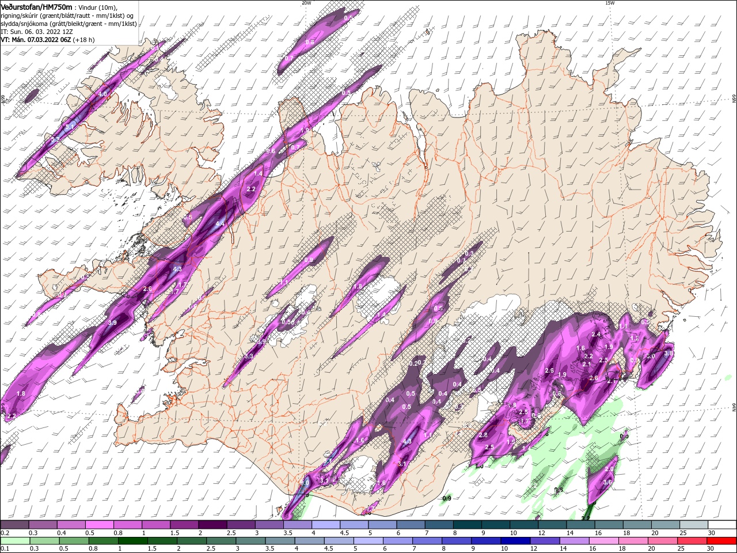
Task: Pick the 0.4–0.5 orchid snow legend swatch
Action: point(71,525)
